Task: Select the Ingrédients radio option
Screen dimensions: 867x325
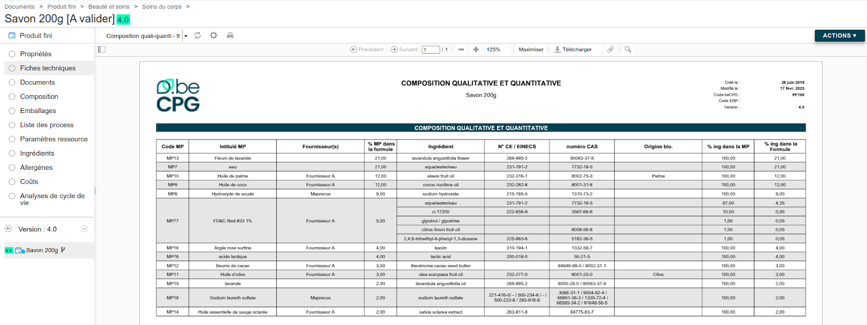Action: (12, 153)
